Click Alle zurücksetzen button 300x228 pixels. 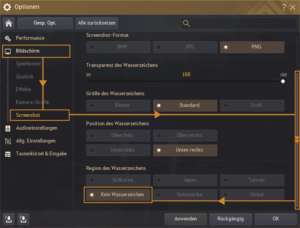coord(97,23)
